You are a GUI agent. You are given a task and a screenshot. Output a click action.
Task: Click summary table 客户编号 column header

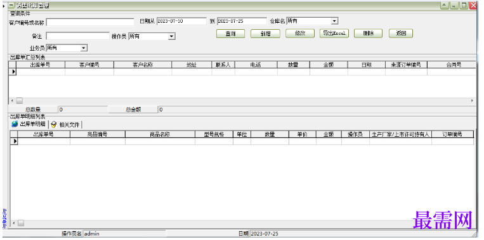pos(89,65)
